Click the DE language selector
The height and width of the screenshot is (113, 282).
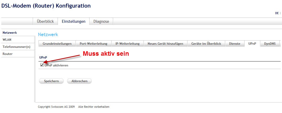pos(277,13)
